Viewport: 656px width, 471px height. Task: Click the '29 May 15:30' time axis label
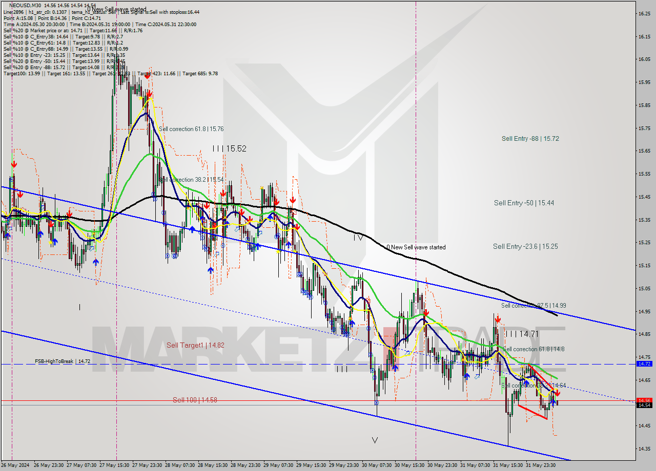[x=312, y=465]
